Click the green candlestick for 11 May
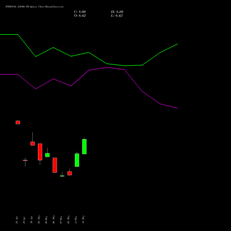The image size is (231, 231). [77, 160]
